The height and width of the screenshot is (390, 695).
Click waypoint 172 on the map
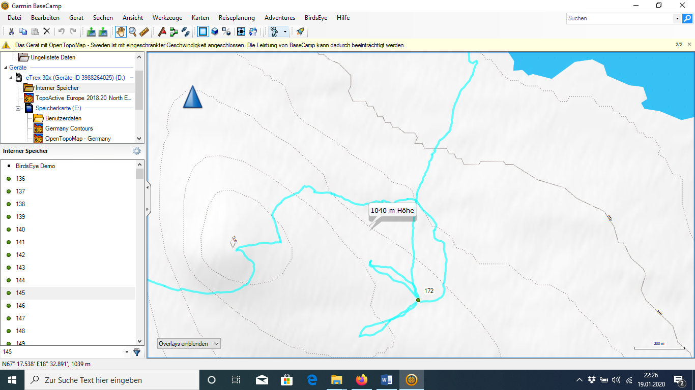[418, 300]
